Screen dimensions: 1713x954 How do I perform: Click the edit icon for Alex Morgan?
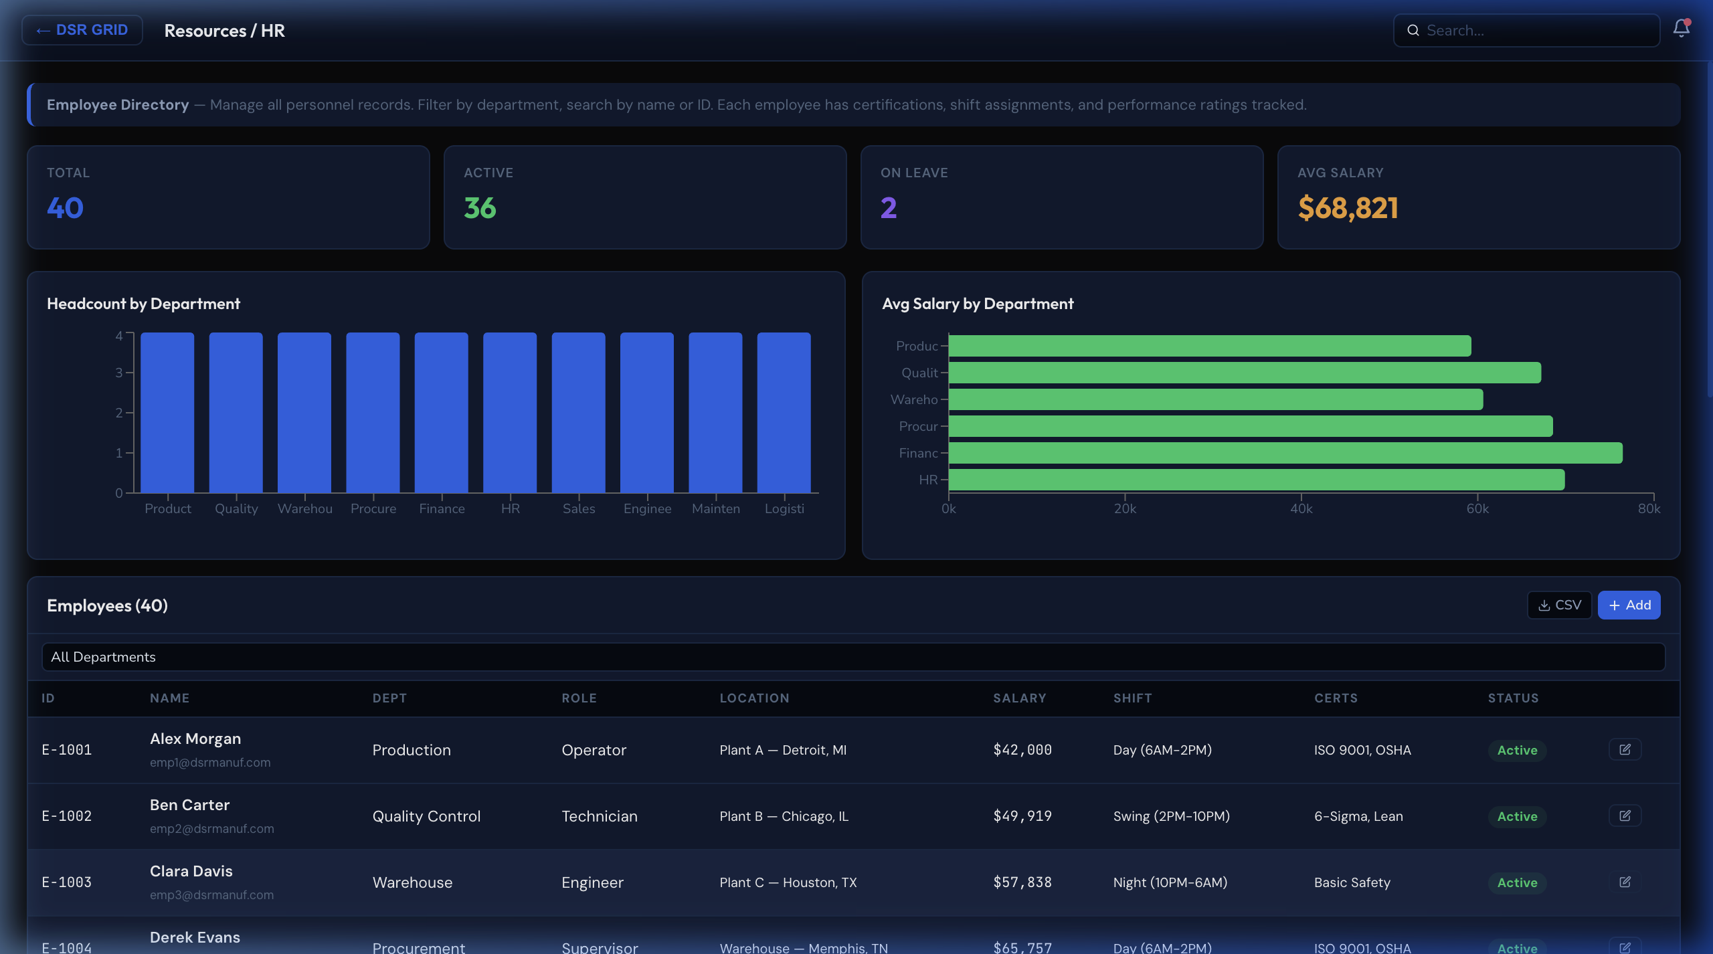click(1625, 749)
